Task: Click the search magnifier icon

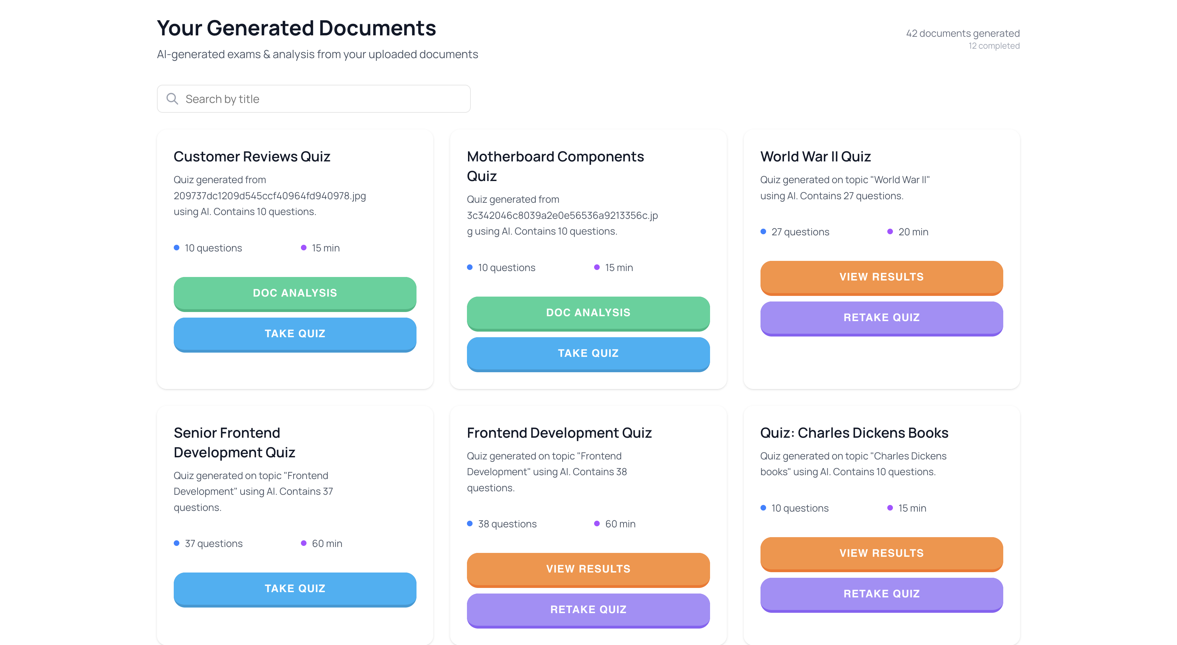Action: (172, 99)
